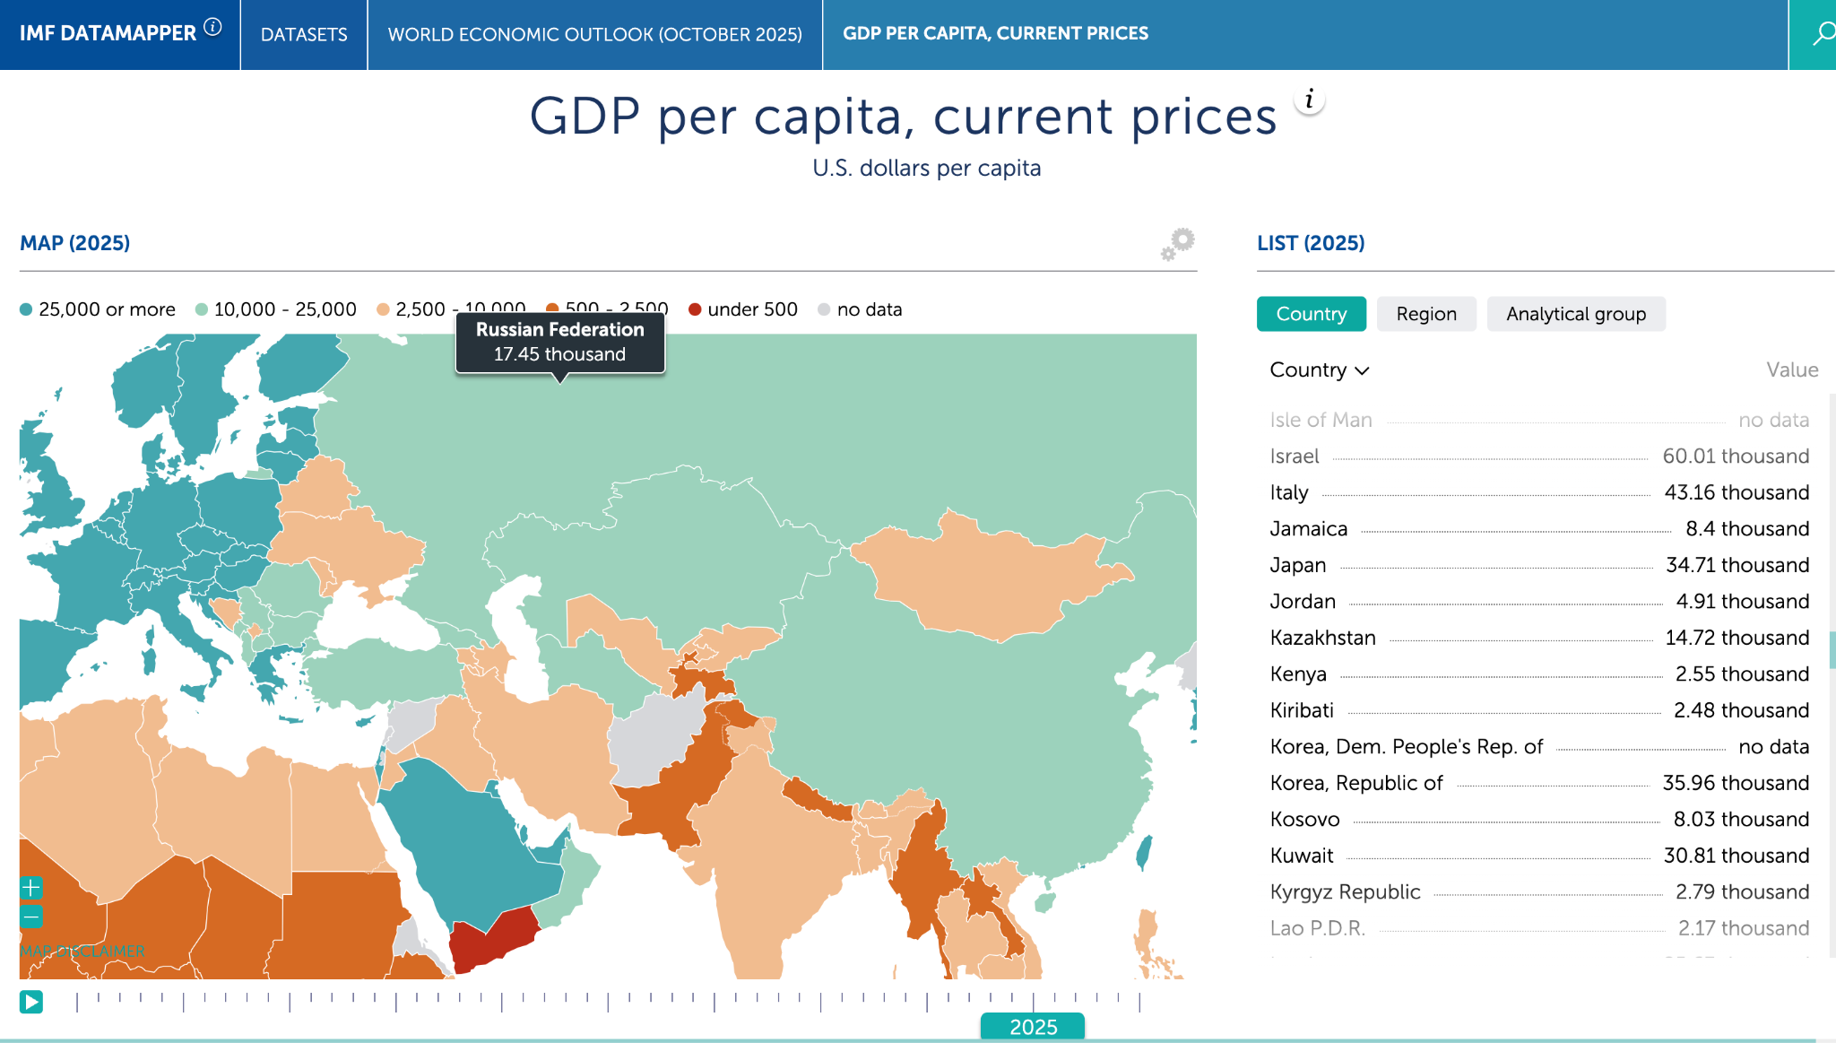
Task: Open World Economic Outlook (October 2025)
Action: tap(594, 35)
